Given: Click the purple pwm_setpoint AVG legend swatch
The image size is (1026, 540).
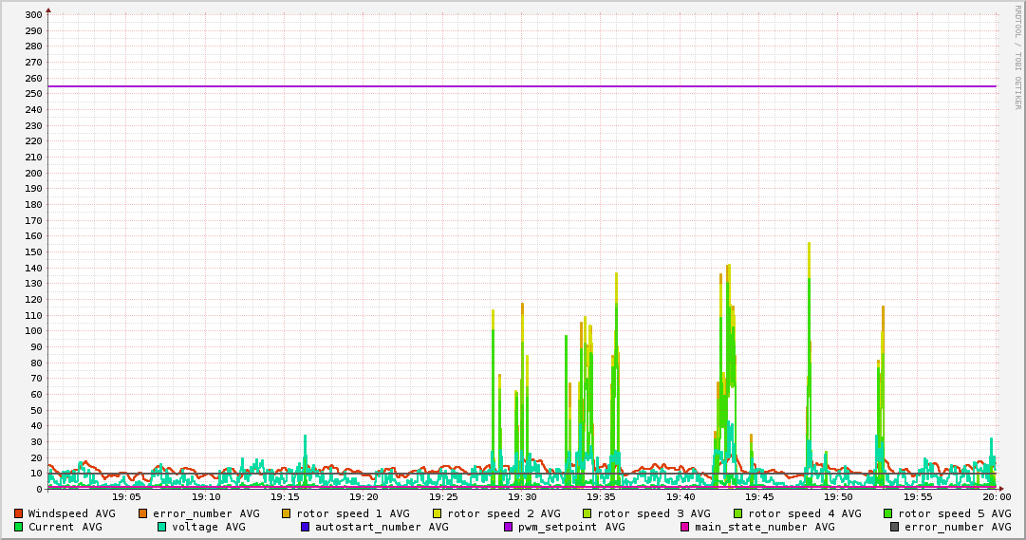Looking at the screenshot, I should (x=508, y=527).
